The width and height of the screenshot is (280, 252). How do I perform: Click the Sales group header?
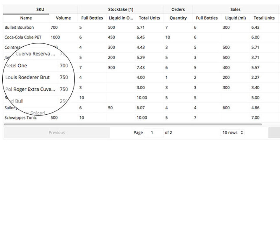pyautogui.click(x=235, y=9)
